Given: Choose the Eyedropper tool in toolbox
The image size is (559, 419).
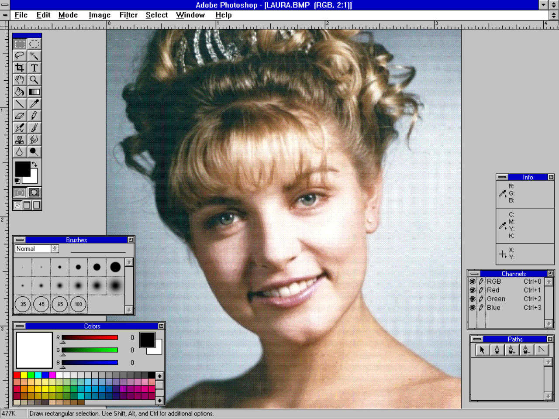Looking at the screenshot, I should [x=34, y=104].
